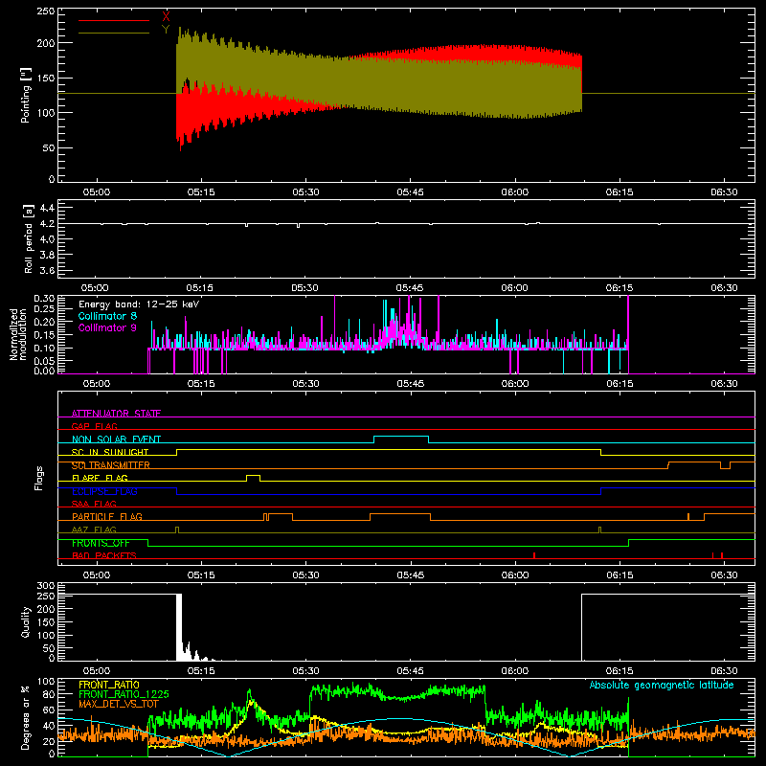Click the PARTICLE_FLAG label
This screenshot has width=766, height=766.
[107, 516]
